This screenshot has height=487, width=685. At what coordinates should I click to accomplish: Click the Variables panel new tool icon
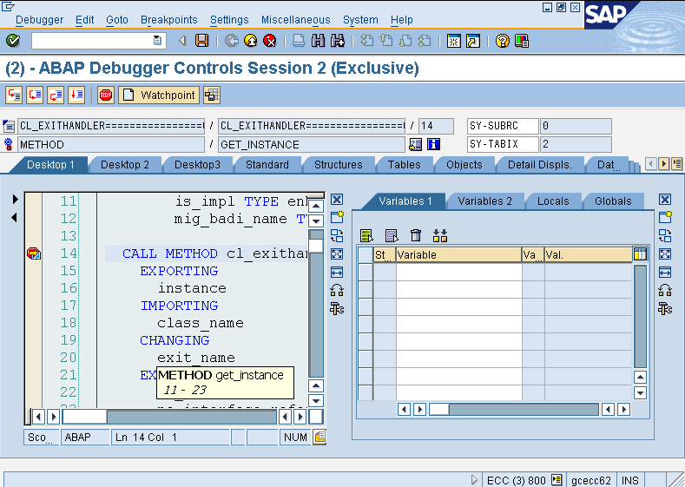(x=665, y=217)
